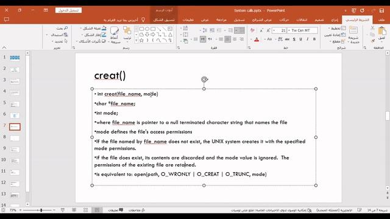
Task: Click Quick Styles (أنماط سريعة) button
Action: 115,35
